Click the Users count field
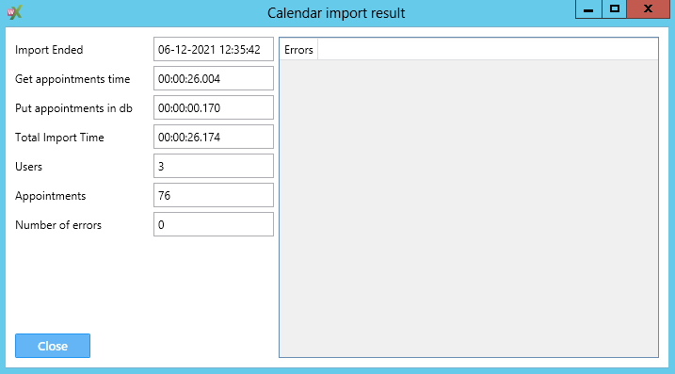Image resolution: width=675 pixels, height=374 pixels. tap(214, 166)
